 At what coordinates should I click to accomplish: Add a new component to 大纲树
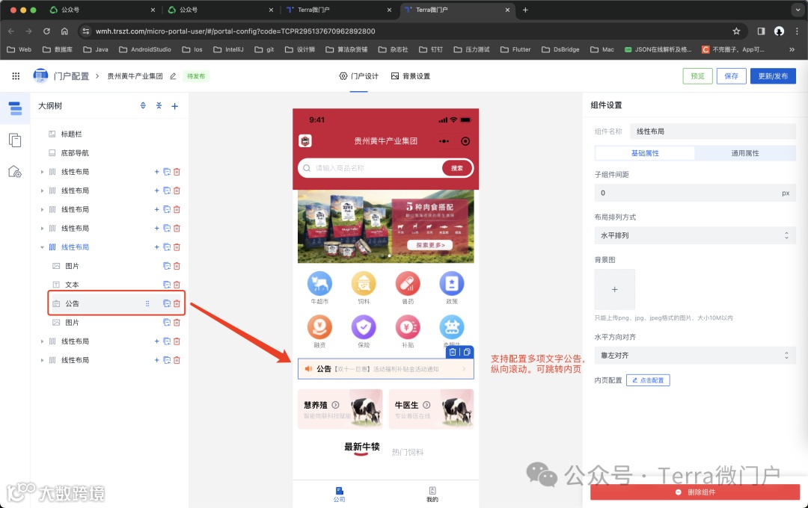coord(174,106)
